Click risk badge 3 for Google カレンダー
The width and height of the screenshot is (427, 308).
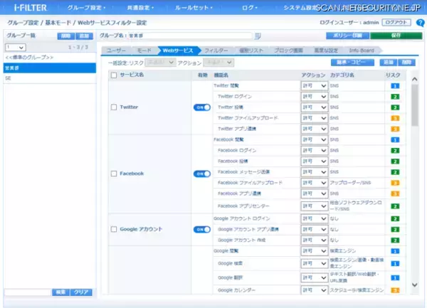coord(394,290)
